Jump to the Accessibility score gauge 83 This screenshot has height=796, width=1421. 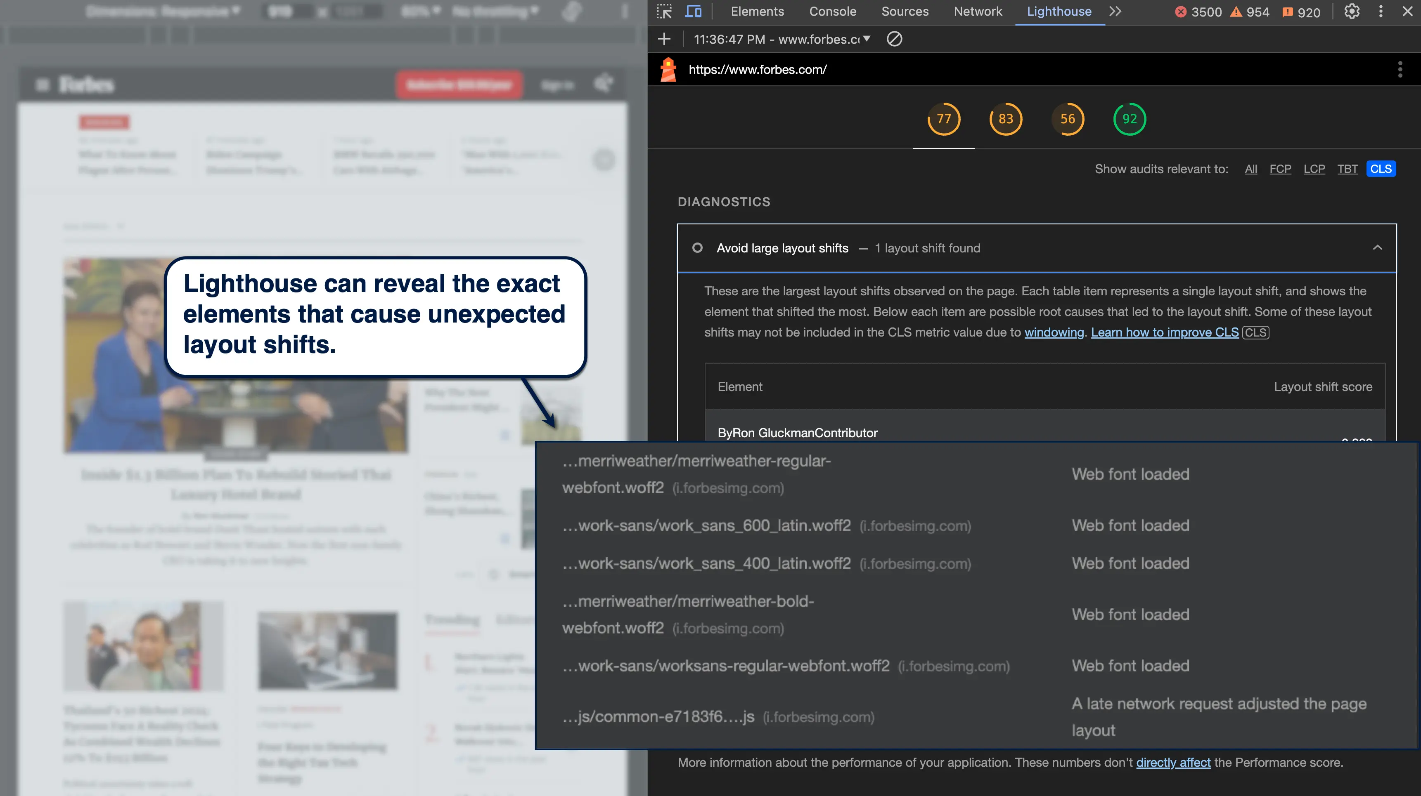click(1005, 119)
